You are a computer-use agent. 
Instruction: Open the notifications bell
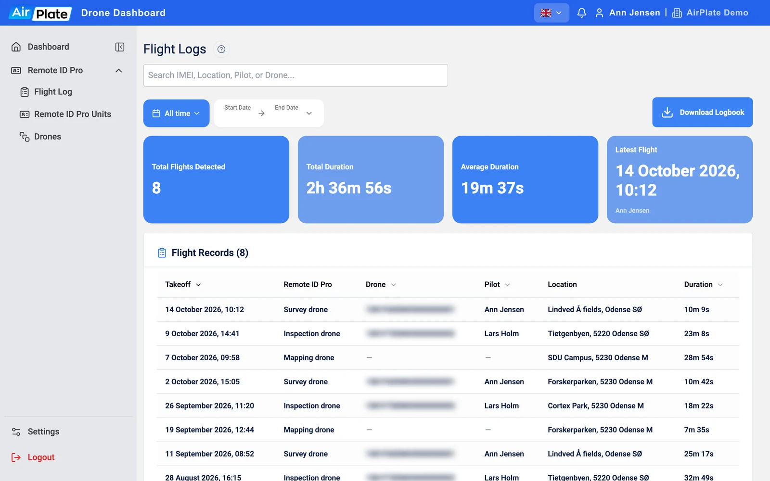[581, 13]
